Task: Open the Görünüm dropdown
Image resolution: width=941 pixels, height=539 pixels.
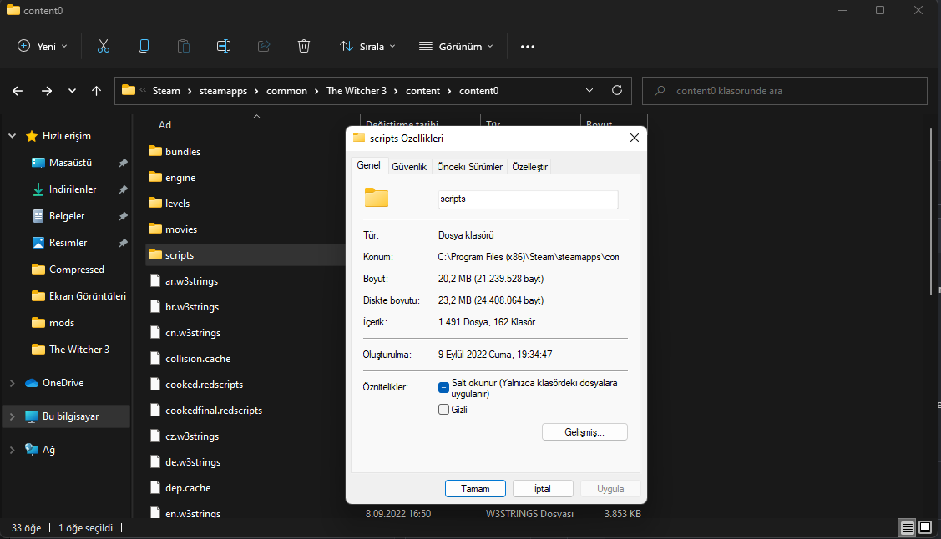Action: tap(456, 46)
